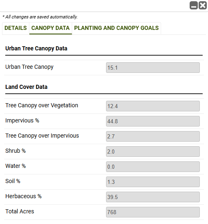The image size is (208, 224).
Task: Click the Shrub % input box
Action: [x=153, y=152]
